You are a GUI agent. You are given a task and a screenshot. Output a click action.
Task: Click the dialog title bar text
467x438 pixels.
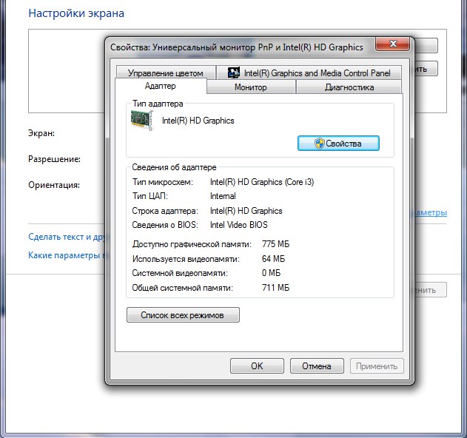[x=237, y=47]
